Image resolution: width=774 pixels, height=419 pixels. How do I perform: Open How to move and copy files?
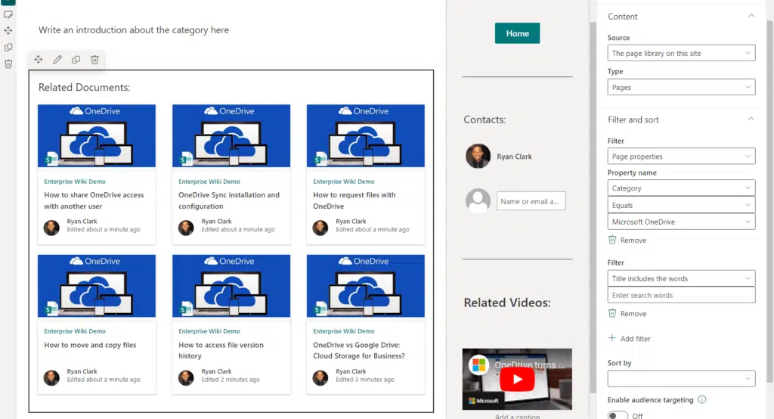(x=90, y=345)
